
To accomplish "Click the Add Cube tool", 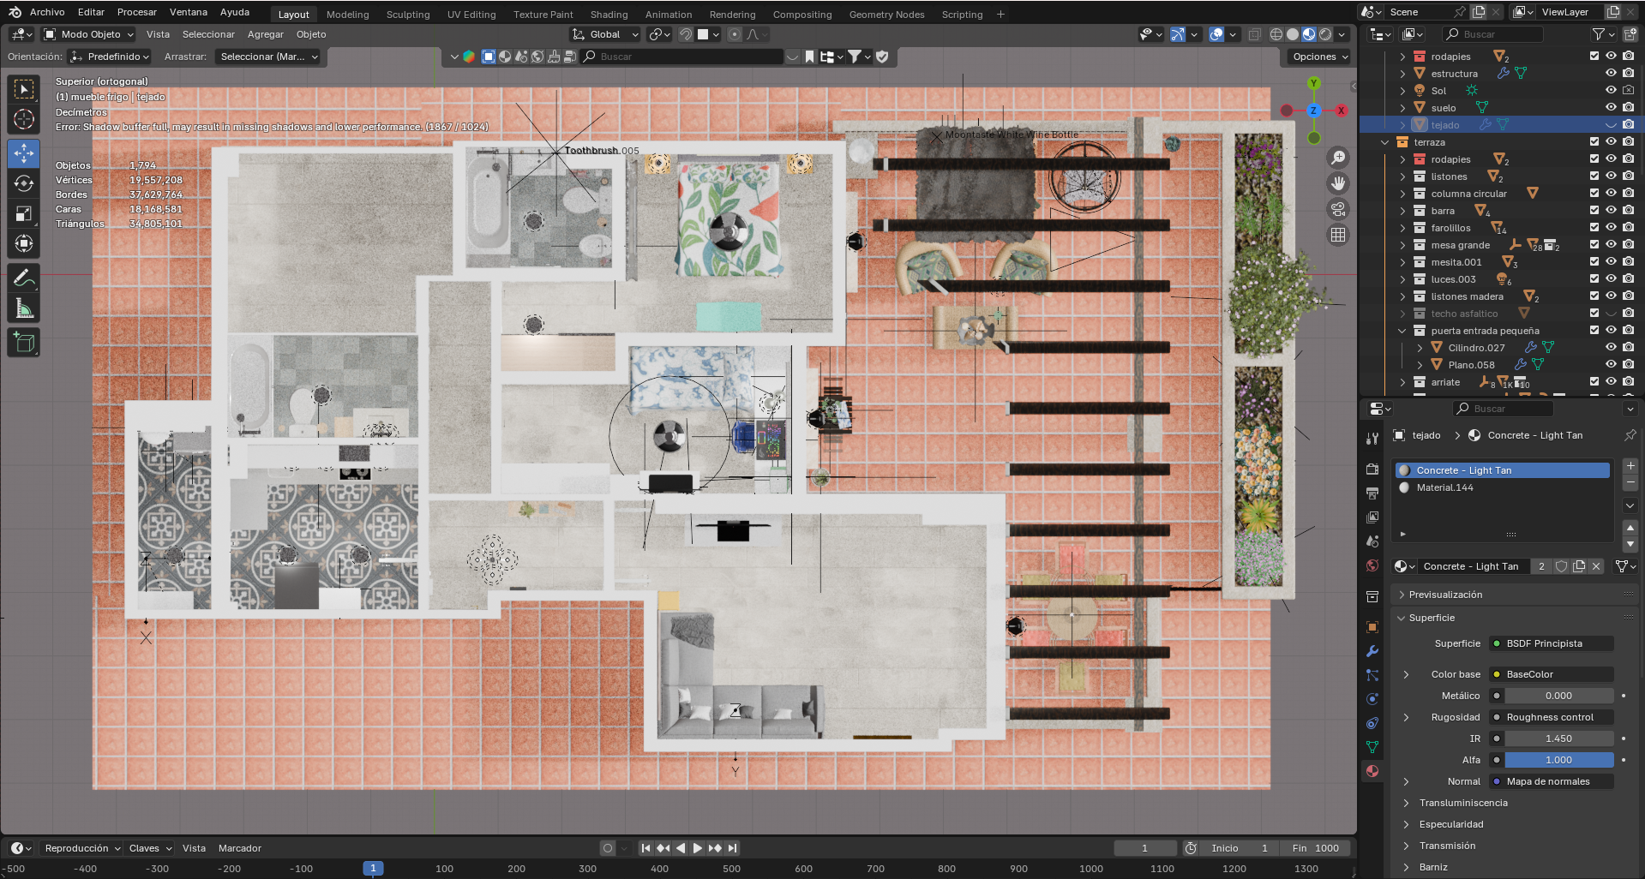I will [24, 343].
